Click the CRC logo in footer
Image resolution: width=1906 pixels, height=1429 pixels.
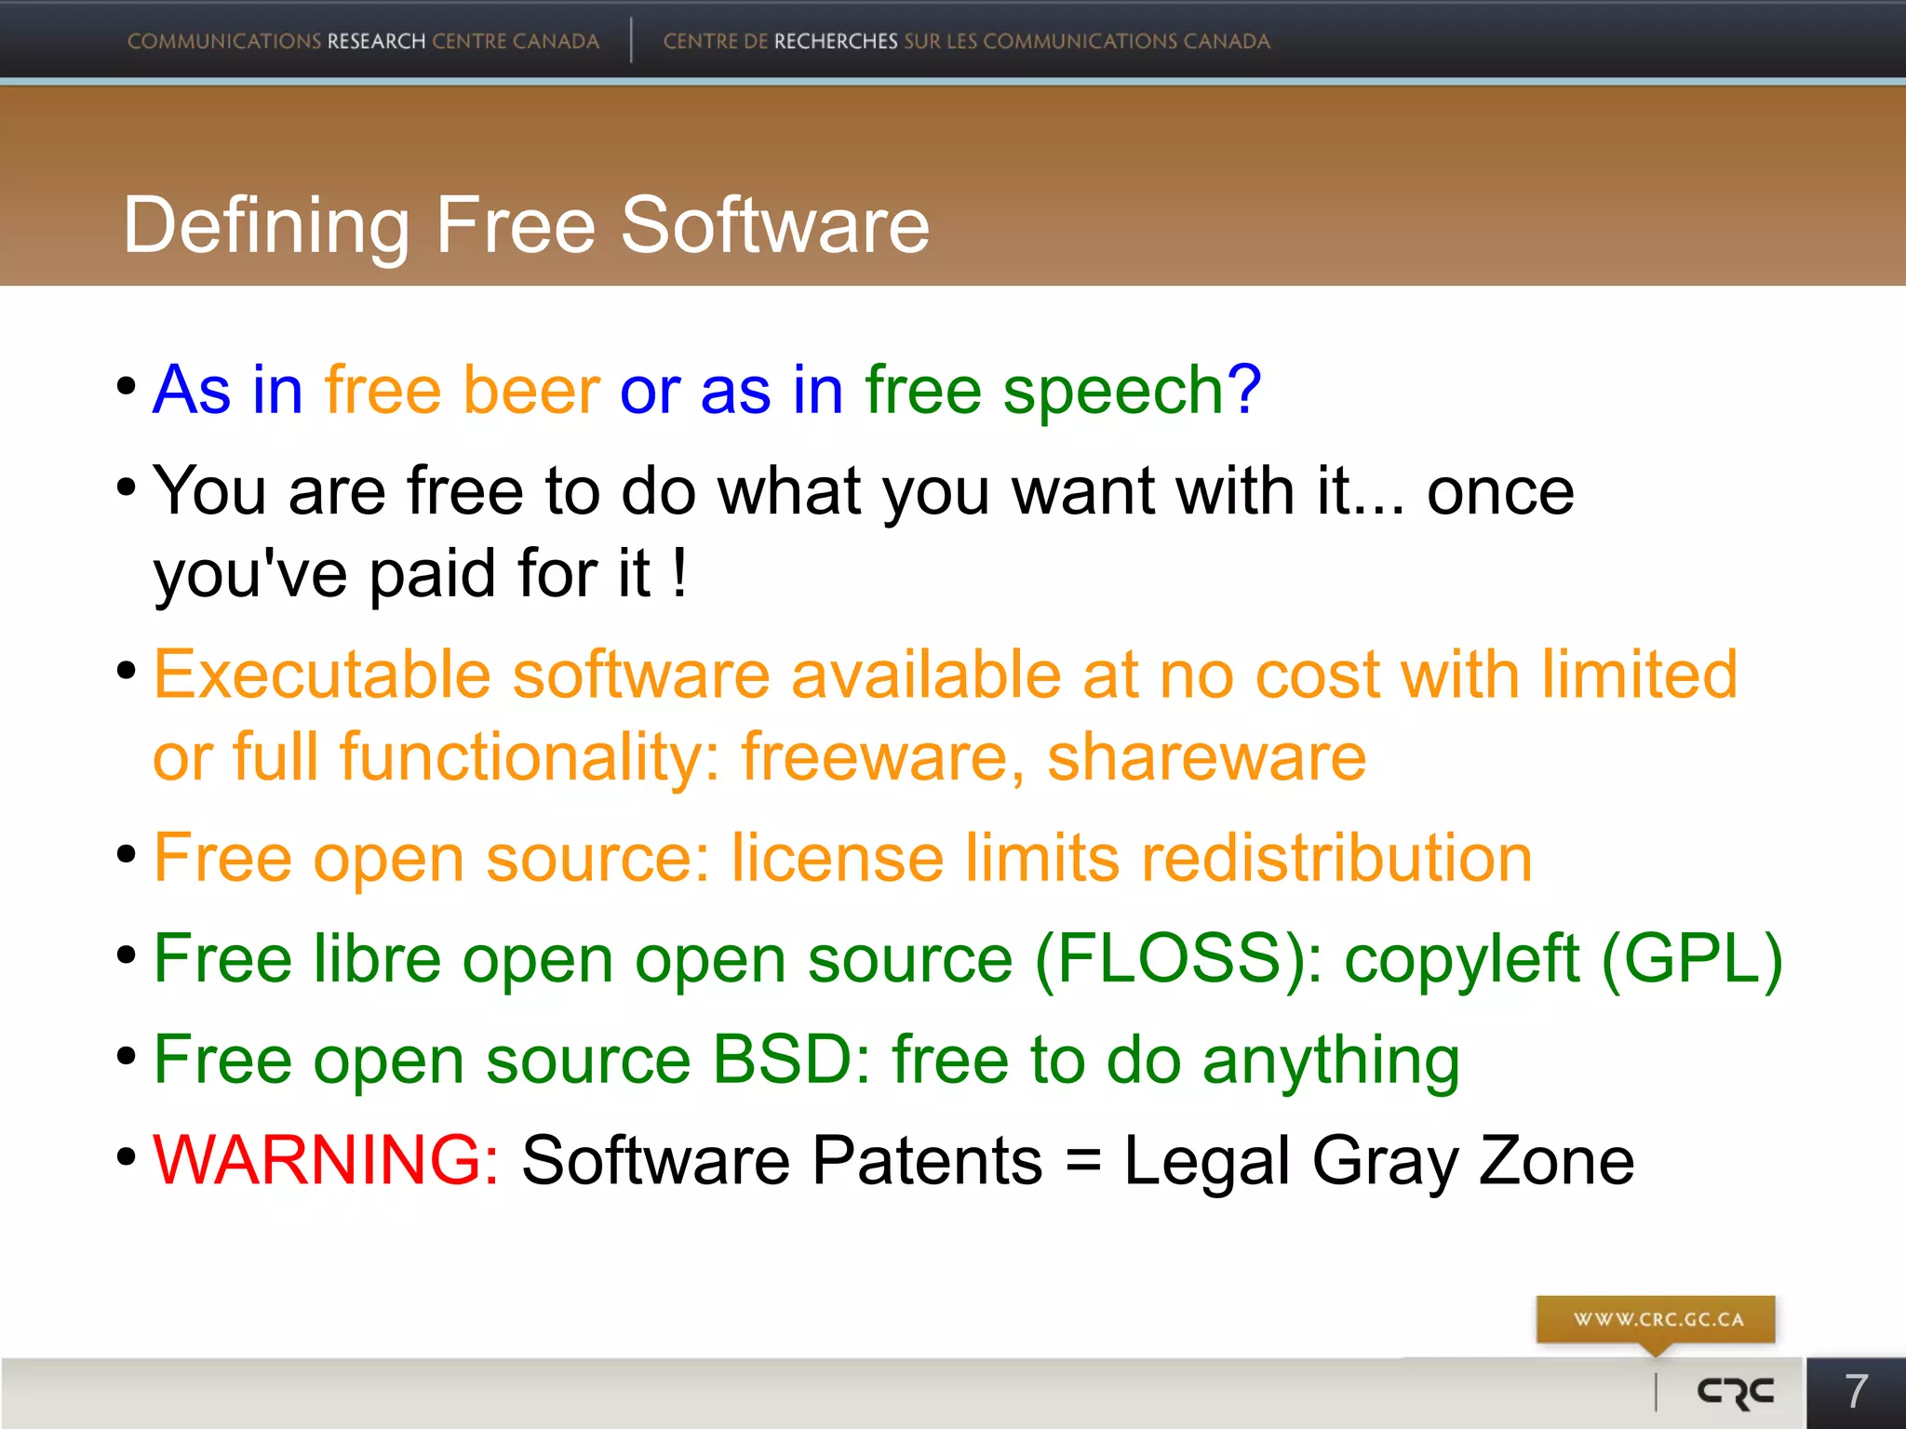click(1735, 1392)
